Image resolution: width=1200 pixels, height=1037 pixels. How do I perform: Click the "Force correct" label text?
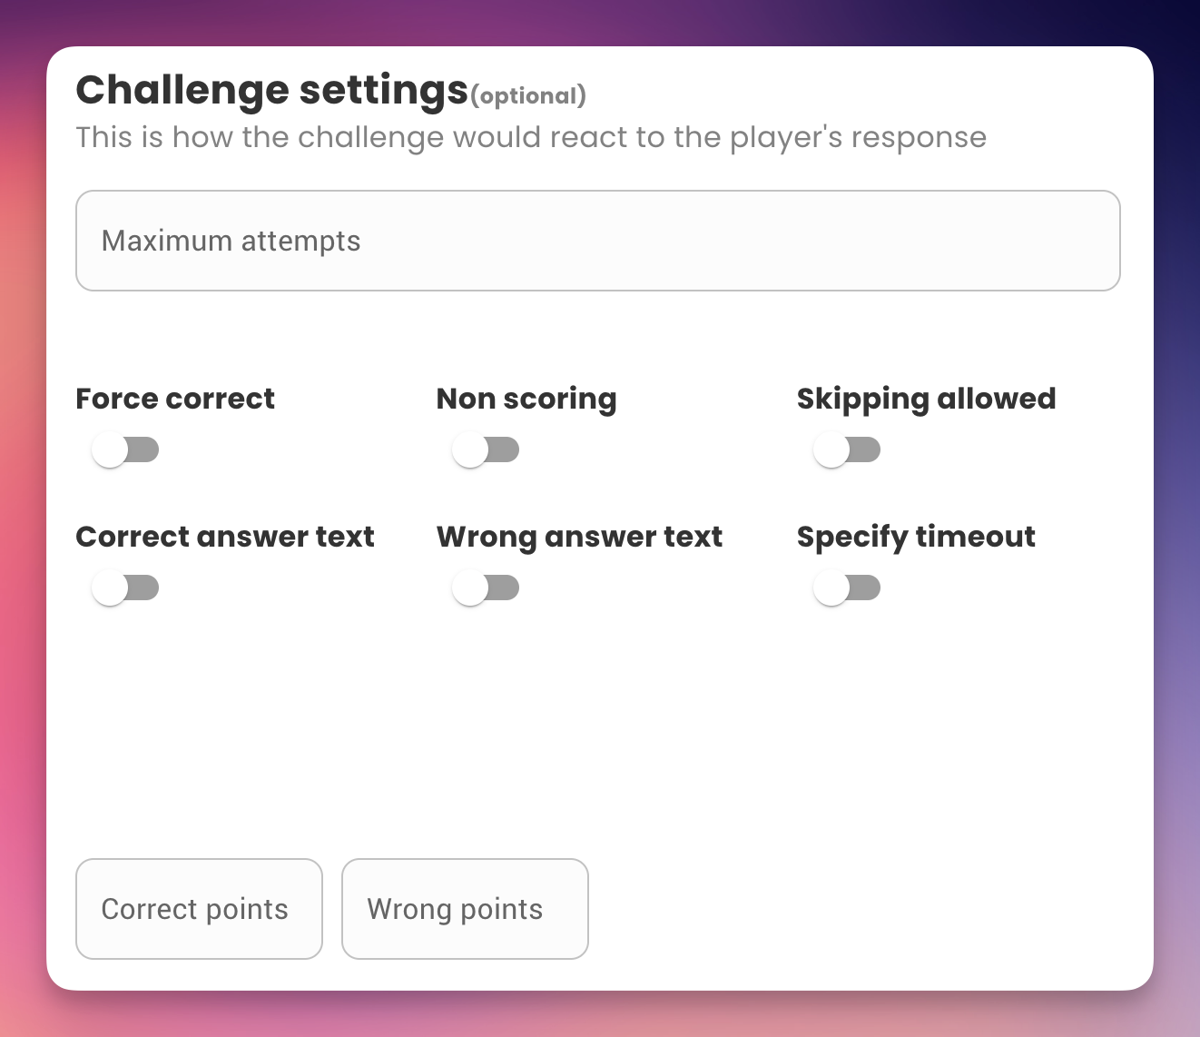pos(175,399)
